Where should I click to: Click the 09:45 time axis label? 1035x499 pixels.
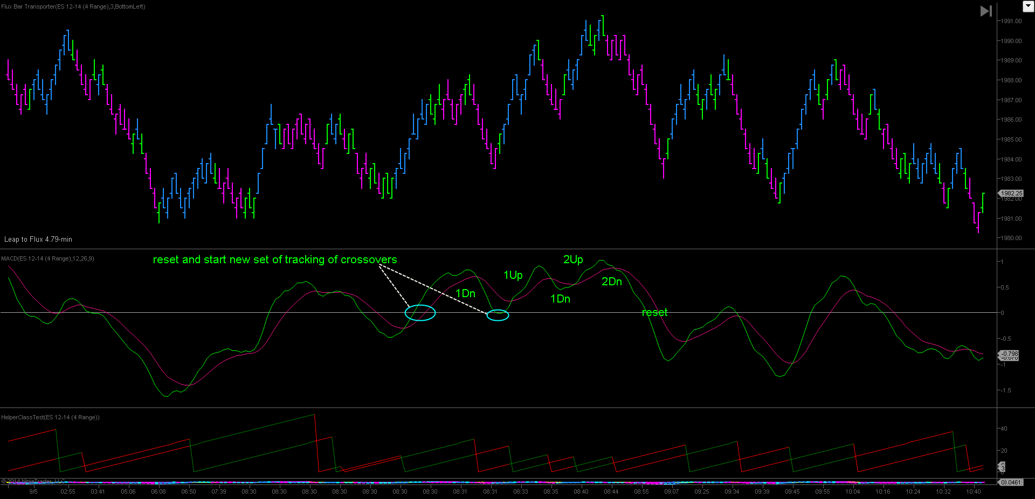(x=792, y=491)
